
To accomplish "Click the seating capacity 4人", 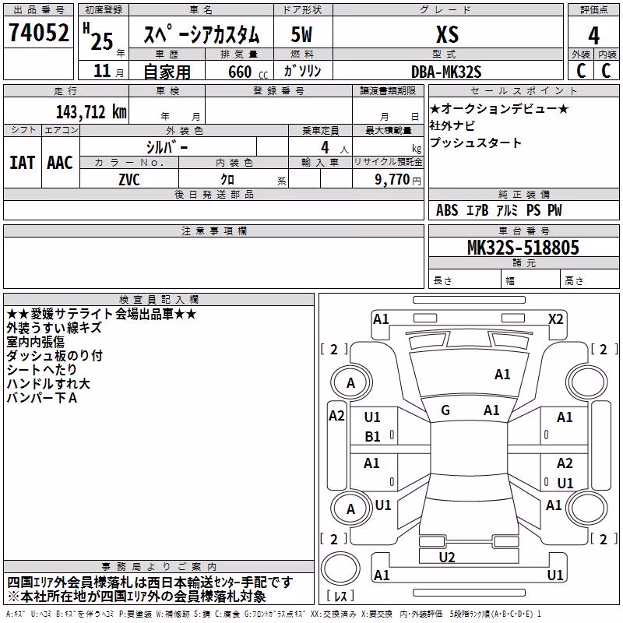I will (x=334, y=148).
